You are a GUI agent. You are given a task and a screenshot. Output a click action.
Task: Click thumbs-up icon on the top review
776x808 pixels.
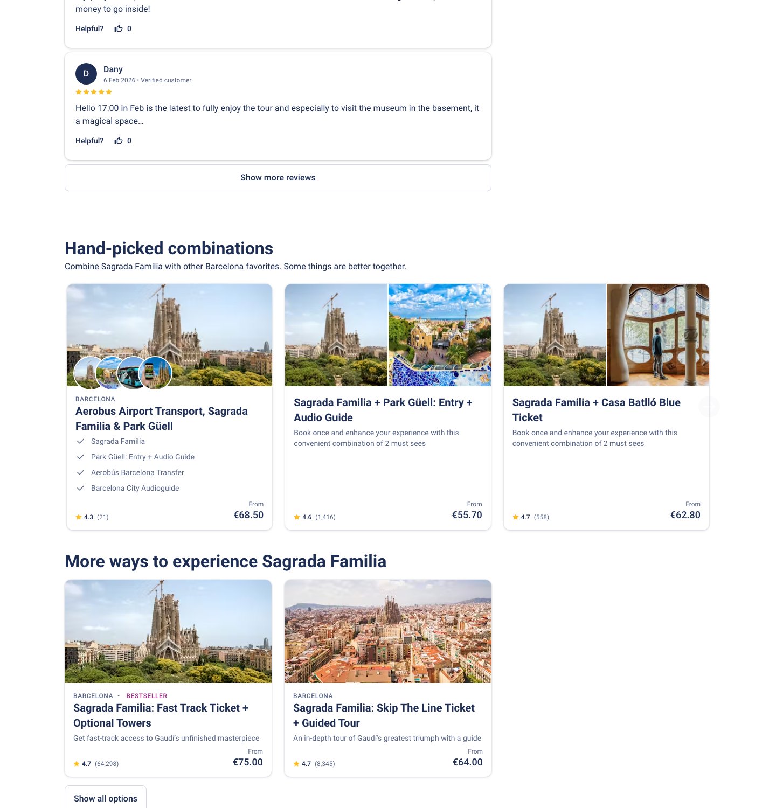pos(119,29)
